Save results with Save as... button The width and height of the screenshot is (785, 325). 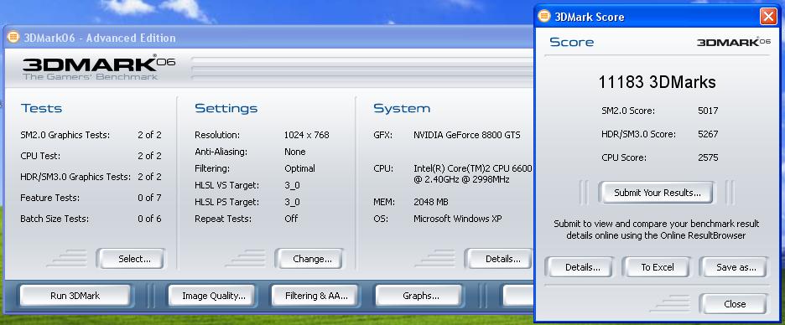pyautogui.click(x=734, y=267)
